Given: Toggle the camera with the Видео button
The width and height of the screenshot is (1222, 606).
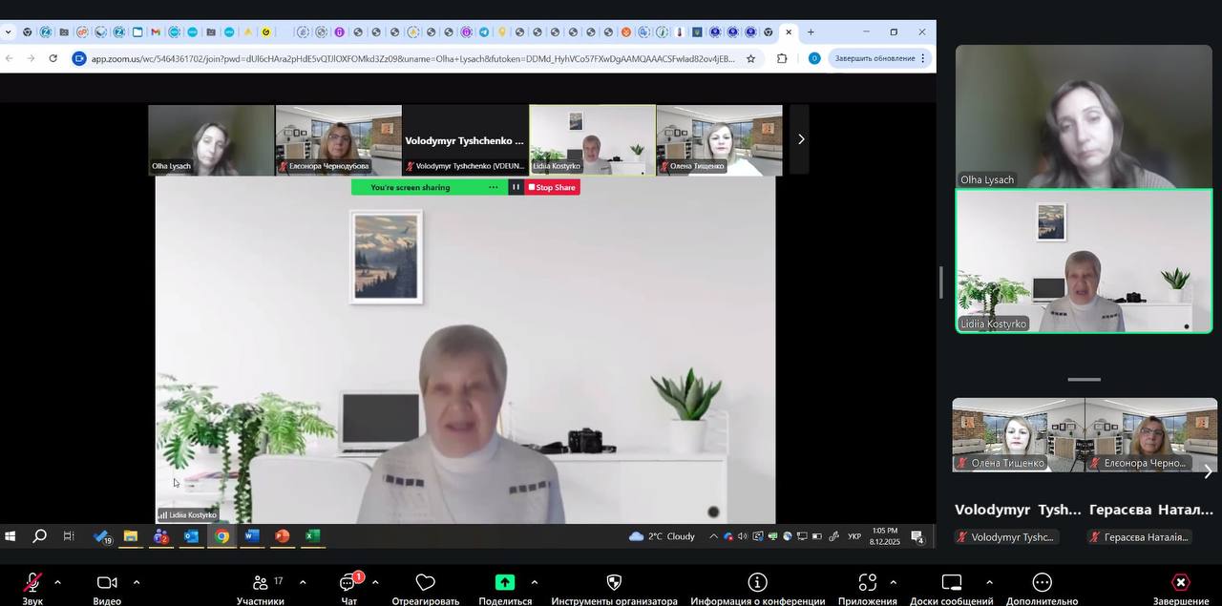Looking at the screenshot, I should 107,583.
